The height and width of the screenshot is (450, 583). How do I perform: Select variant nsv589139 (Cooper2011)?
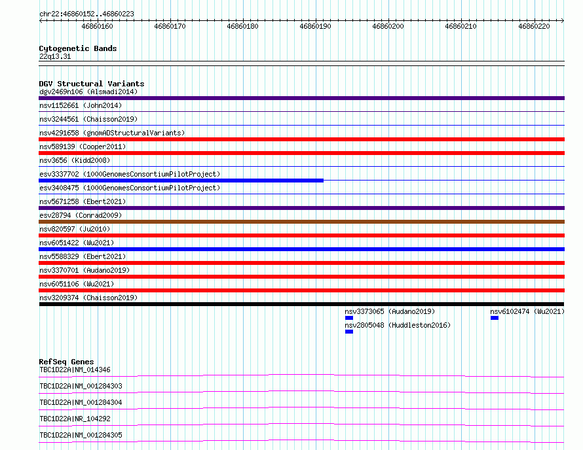[x=83, y=147]
